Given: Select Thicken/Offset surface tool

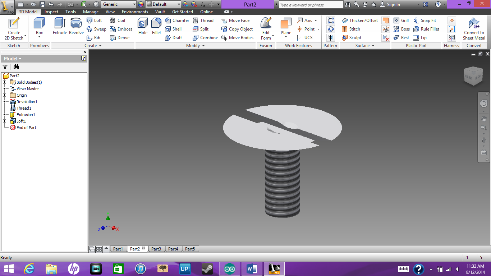Looking at the screenshot, I should 360,20.
